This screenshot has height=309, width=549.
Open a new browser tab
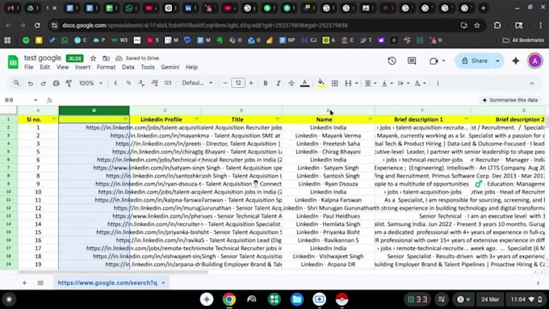[484, 8]
